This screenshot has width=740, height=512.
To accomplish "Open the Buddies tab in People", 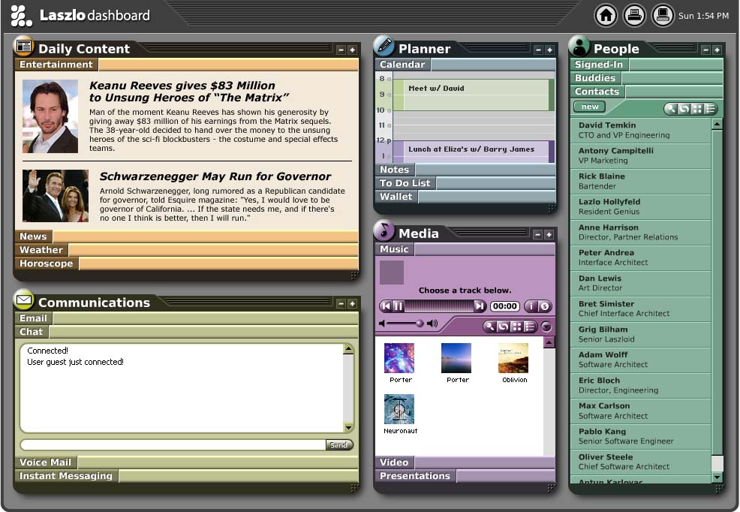I will [x=595, y=78].
